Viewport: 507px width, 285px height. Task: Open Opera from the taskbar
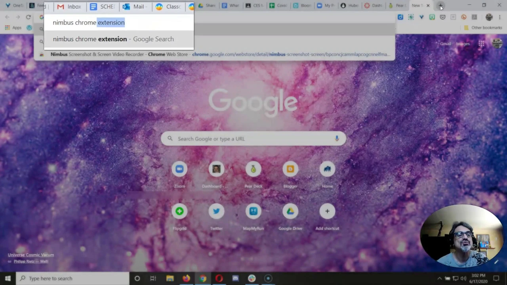tap(219, 278)
